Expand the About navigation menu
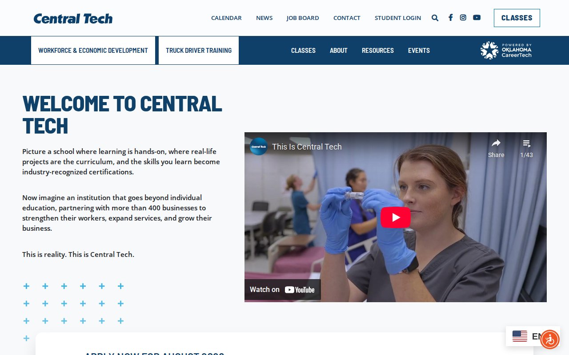Viewport: 569px width, 355px height. point(338,51)
